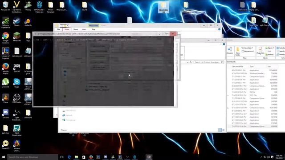Launch the XSplit Broadcaster desktop shortcut
Image resolution: width=285 pixels, height=160 pixels.
coord(17,130)
